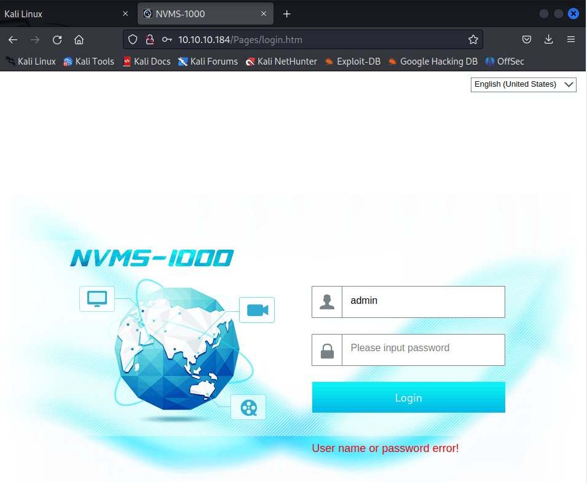587x484 pixels.
Task: Switch to the Kali Linux tab
Action: pos(68,14)
